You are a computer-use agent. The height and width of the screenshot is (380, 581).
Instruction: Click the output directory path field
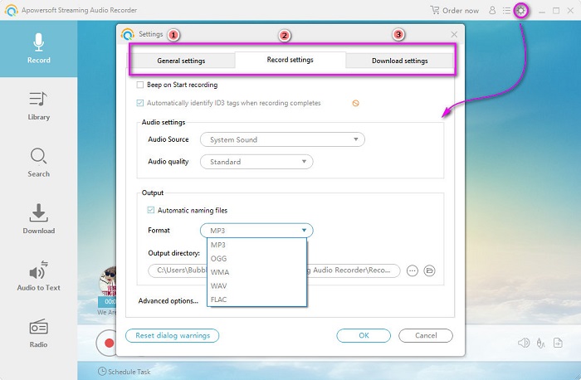tap(274, 270)
